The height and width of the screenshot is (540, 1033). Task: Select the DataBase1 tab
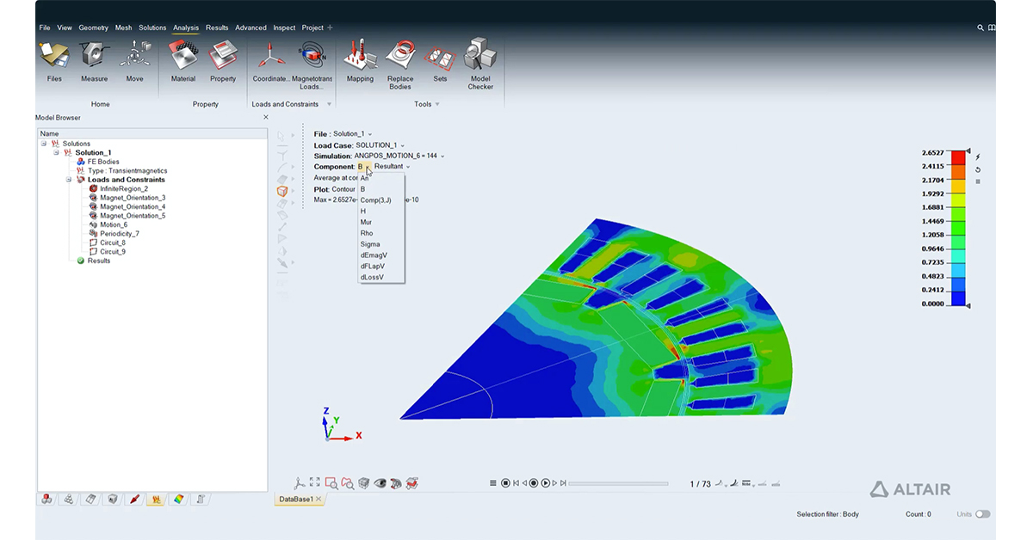click(x=294, y=499)
